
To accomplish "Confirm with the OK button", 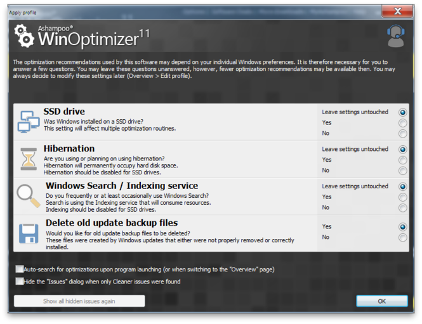I will click(382, 301).
